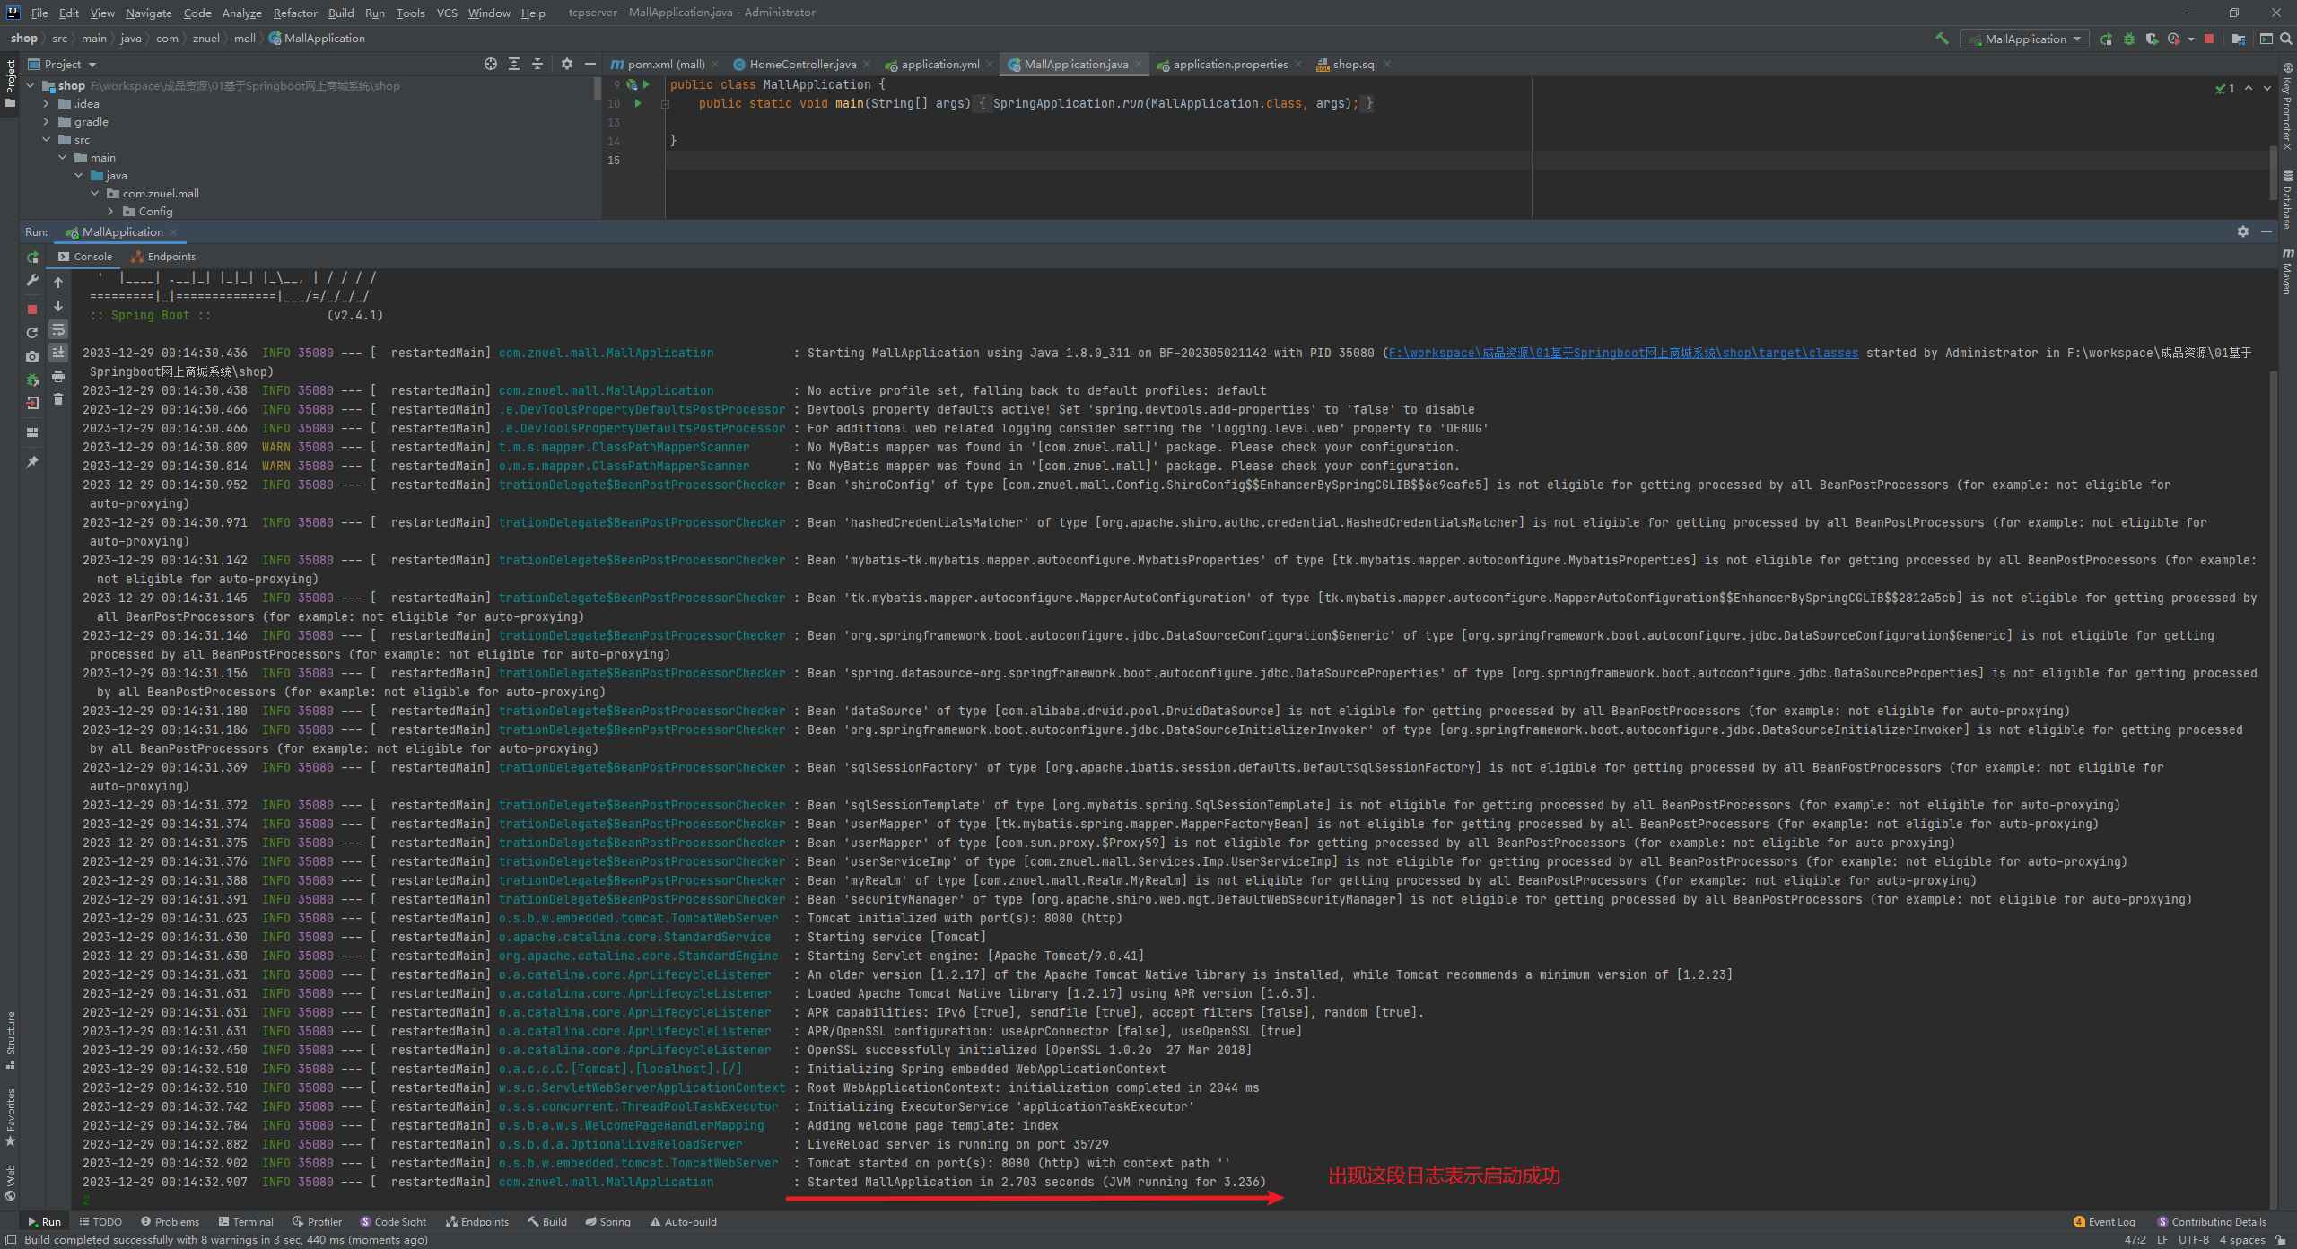Screen dimensions: 2297x1249
Task: Collapse the main folder
Action: pyautogui.click(x=63, y=158)
